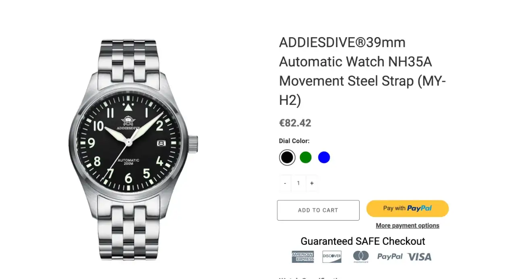Click the PayPal logo under Safe Checkout
Viewport: 516px width, 279px height.
(390, 256)
